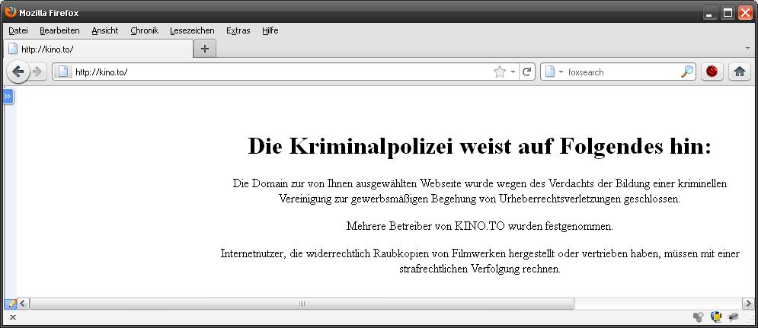
Task: Close the add-on bar with the x
Action: click(x=12, y=317)
